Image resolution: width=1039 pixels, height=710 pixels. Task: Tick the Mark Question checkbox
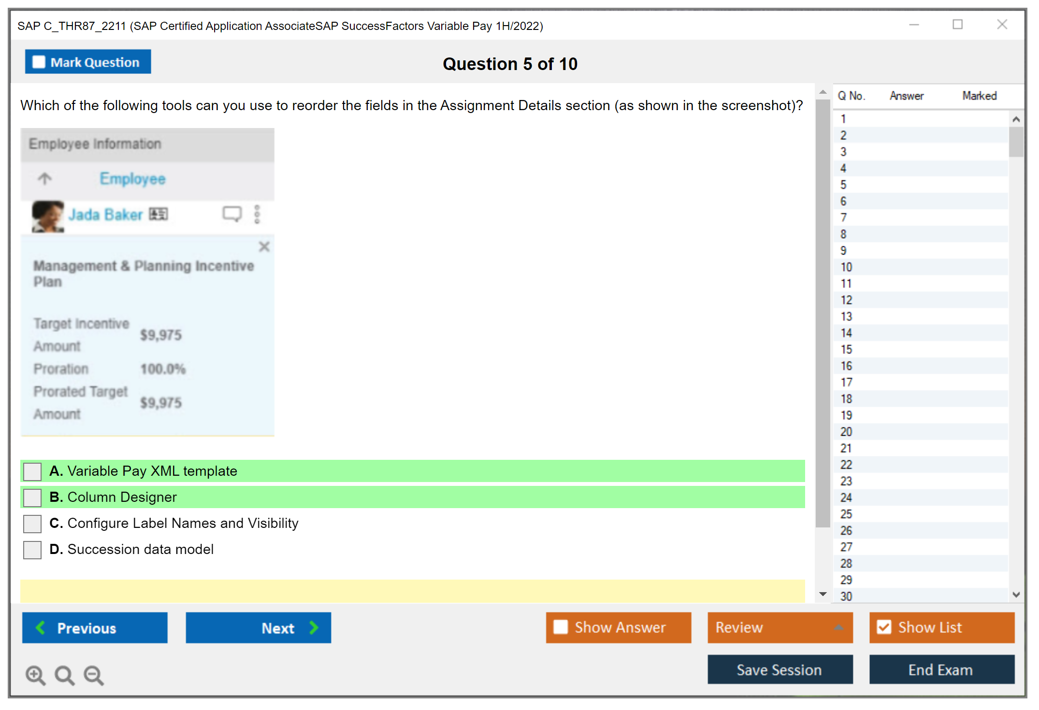(39, 62)
